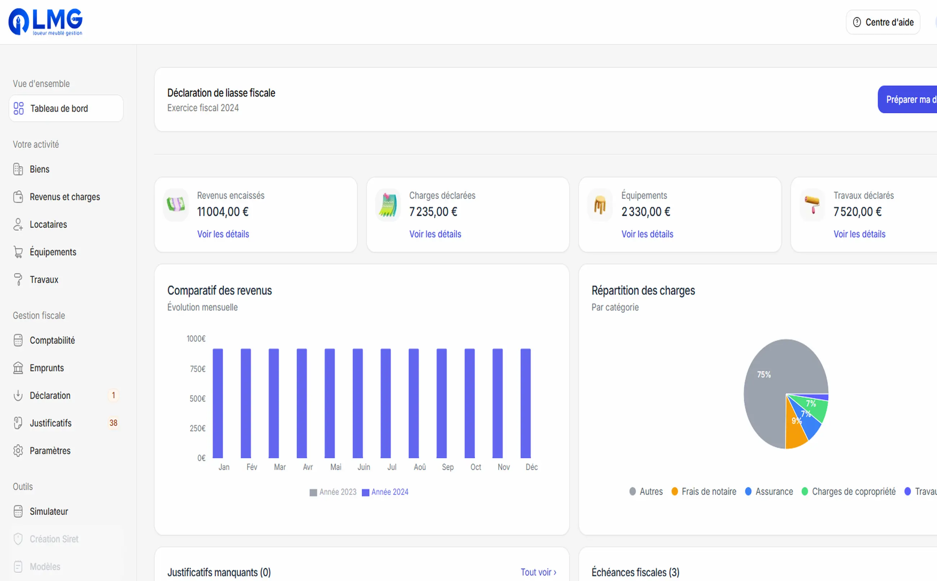Open Tableau de bord menu item
This screenshot has width=937, height=581.
click(x=59, y=108)
